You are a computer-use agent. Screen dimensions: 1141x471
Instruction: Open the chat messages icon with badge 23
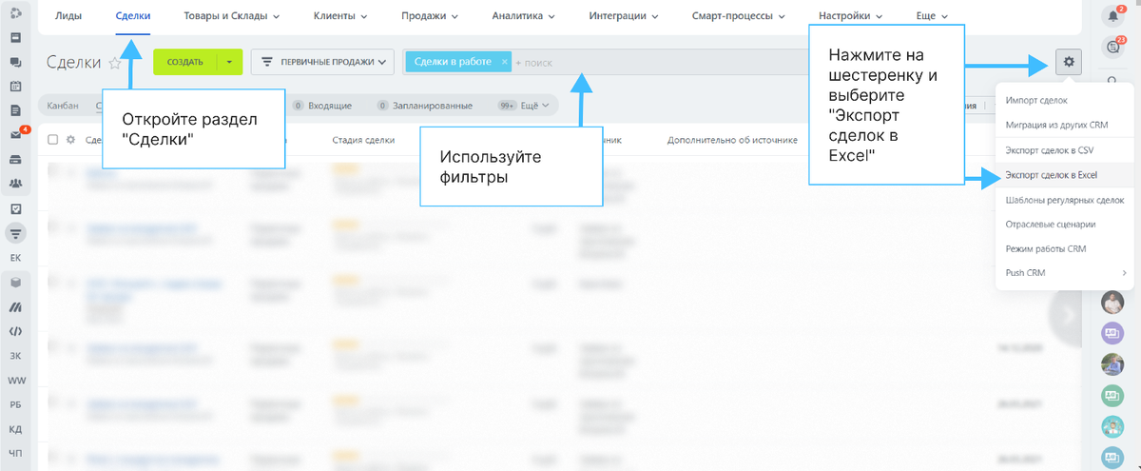click(x=1112, y=46)
